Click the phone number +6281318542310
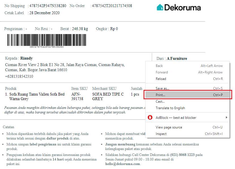235x169 pixels. 19,76
